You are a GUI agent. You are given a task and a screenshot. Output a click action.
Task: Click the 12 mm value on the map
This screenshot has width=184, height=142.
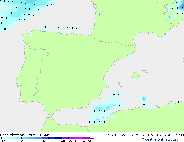click(x=182, y=7)
